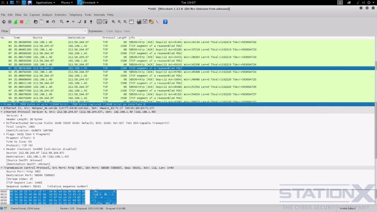Click the expert info status bar icon
Viewport: 377px width, 212px height.
pyautogui.click(x=2, y=208)
